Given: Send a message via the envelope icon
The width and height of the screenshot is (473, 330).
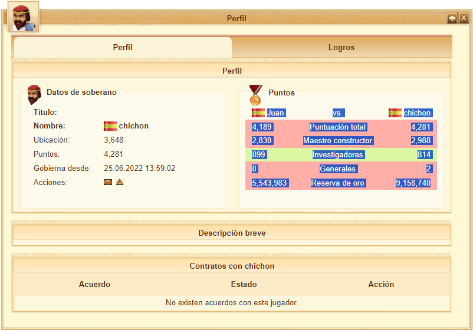Looking at the screenshot, I should point(108,182).
